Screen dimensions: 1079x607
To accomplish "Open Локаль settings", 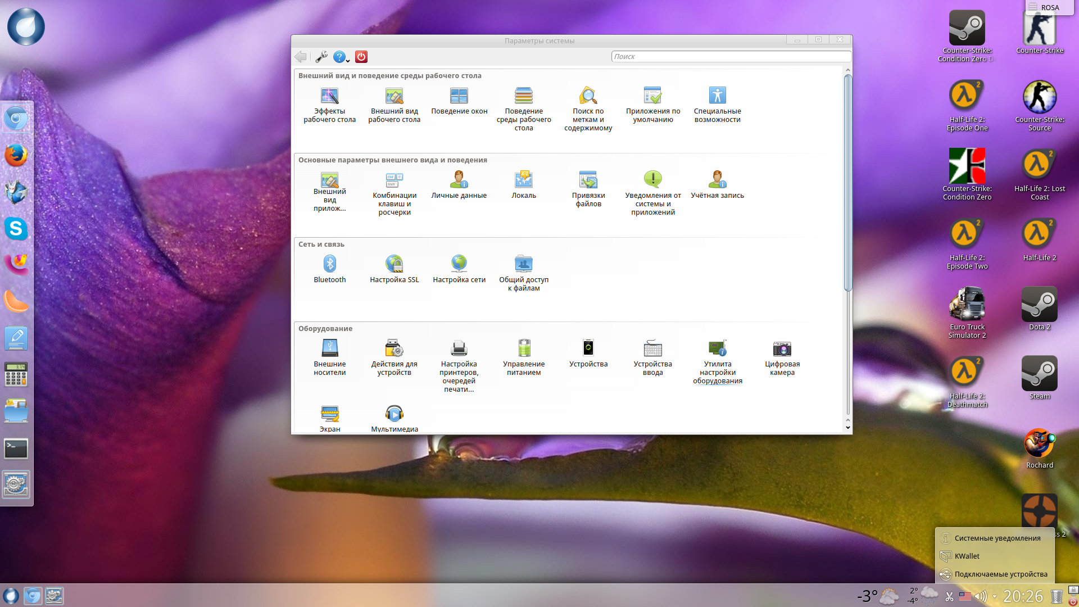I will (x=524, y=180).
